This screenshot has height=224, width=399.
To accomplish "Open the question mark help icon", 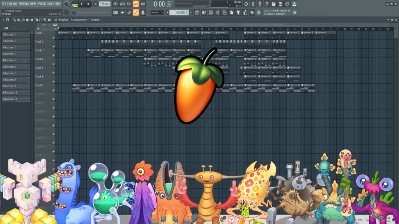I will [267, 4].
